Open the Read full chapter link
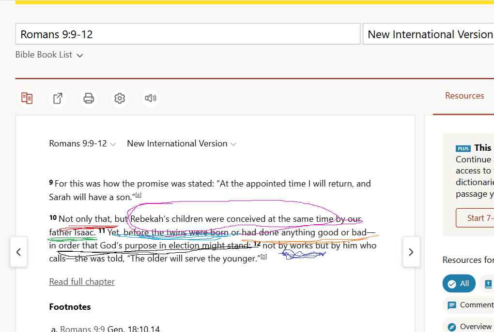This screenshot has height=332, width=494. pyautogui.click(x=81, y=281)
